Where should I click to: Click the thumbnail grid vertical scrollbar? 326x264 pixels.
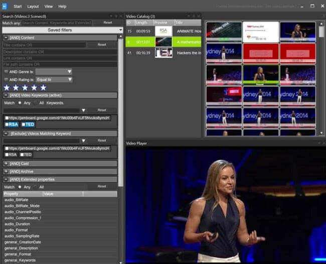pos(321,32)
